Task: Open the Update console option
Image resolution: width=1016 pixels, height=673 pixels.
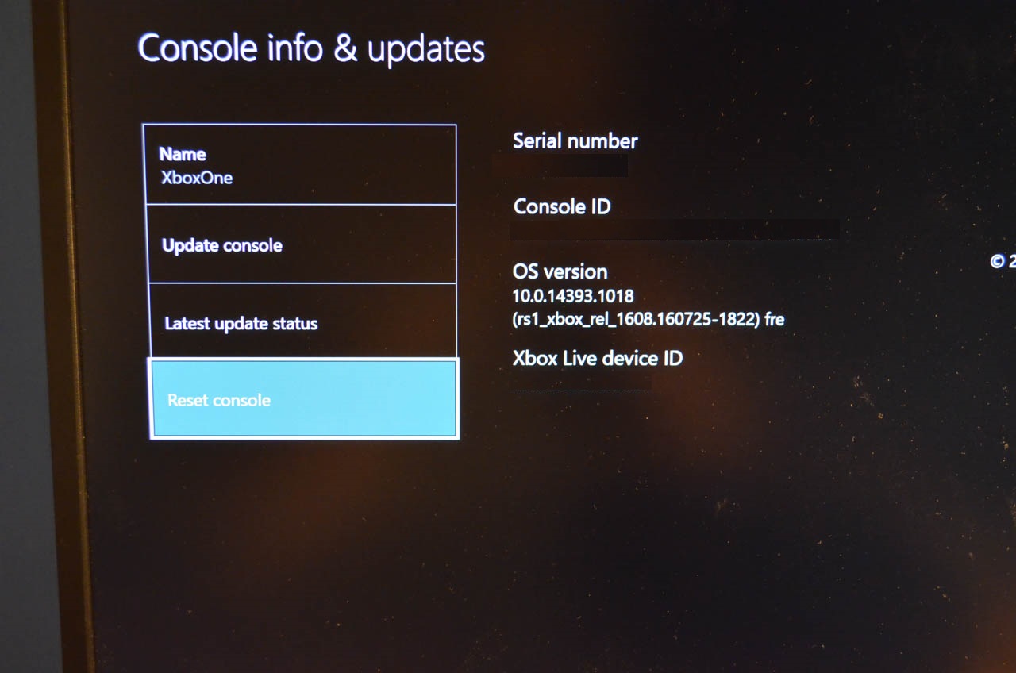Action: coord(302,244)
